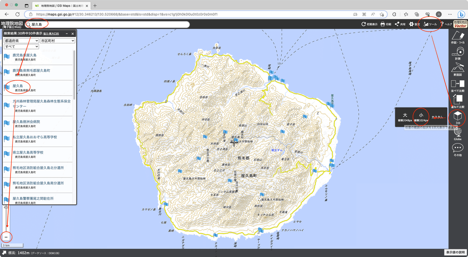The width and height of the screenshot is (468, 257).
Task: Open the browser profile avatar
Action: pyautogui.click(x=439, y=14)
